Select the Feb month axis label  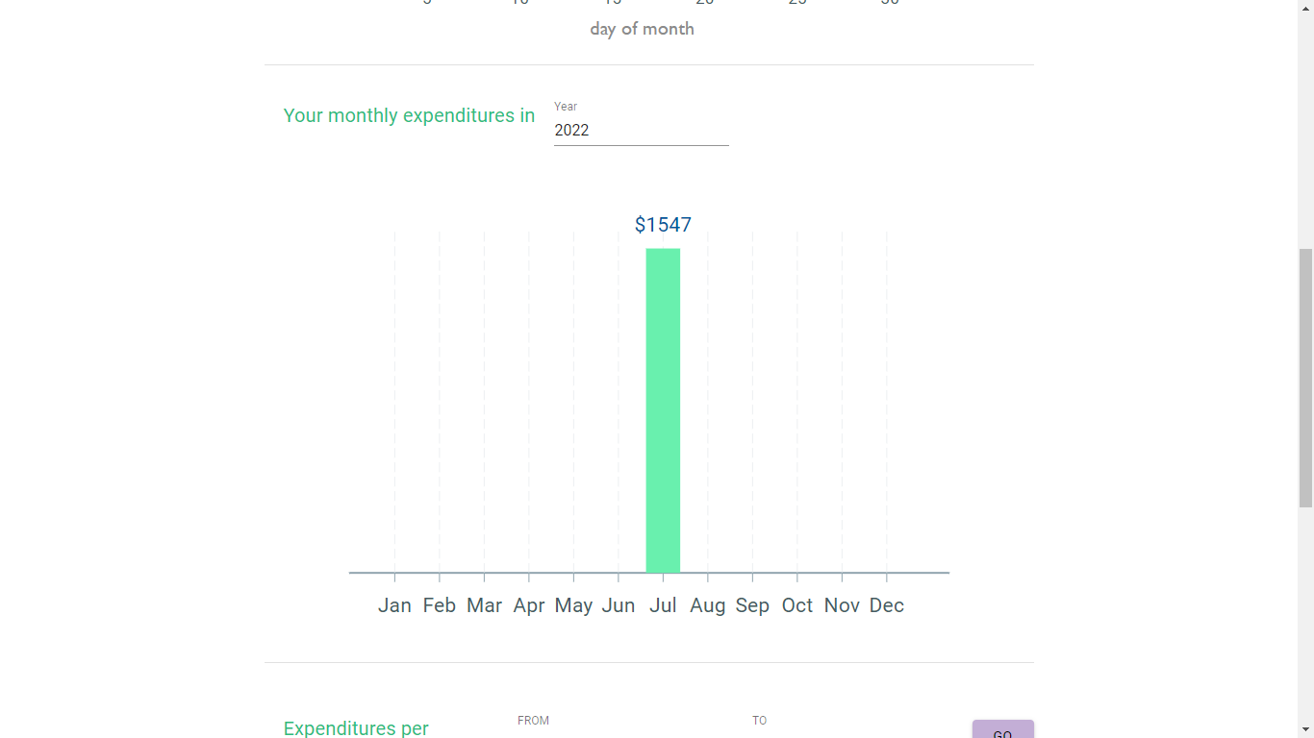pos(440,605)
